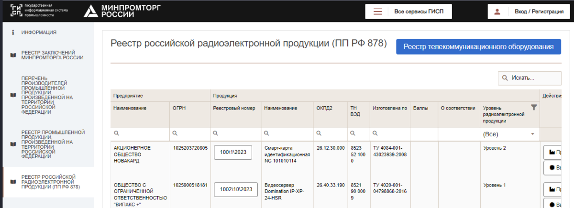This screenshot has height=208, width=574.
Task: Open the (Все) level filter dropdown
Action: pyautogui.click(x=509, y=134)
